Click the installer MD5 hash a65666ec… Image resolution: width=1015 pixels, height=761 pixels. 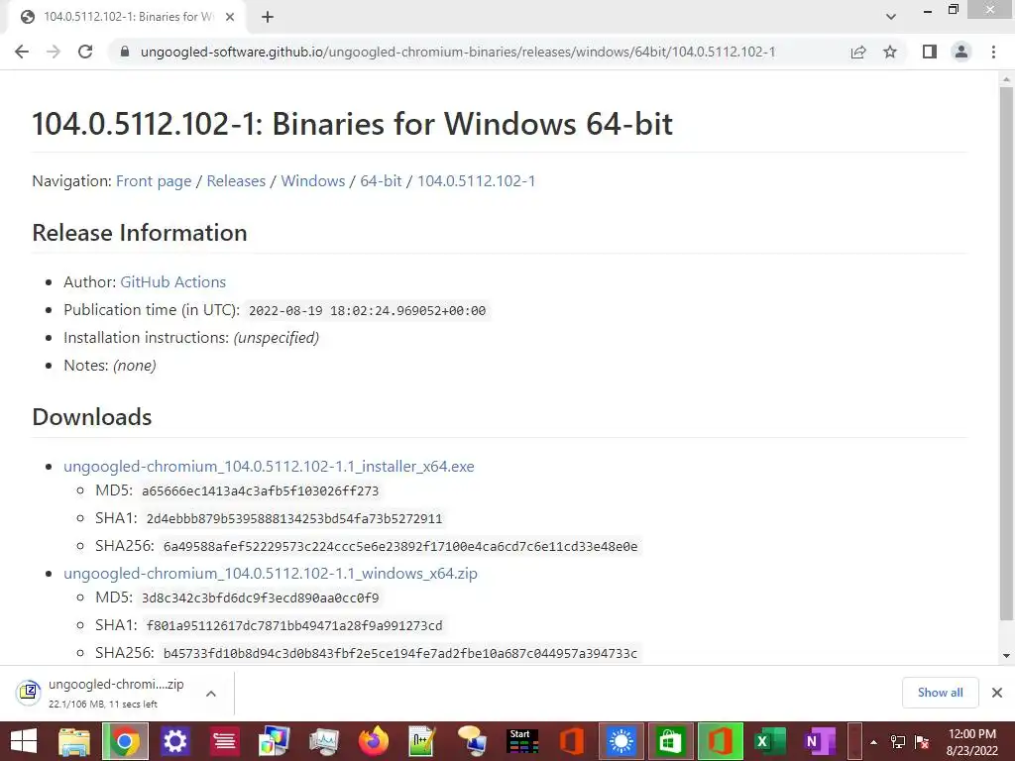pyautogui.click(x=261, y=491)
